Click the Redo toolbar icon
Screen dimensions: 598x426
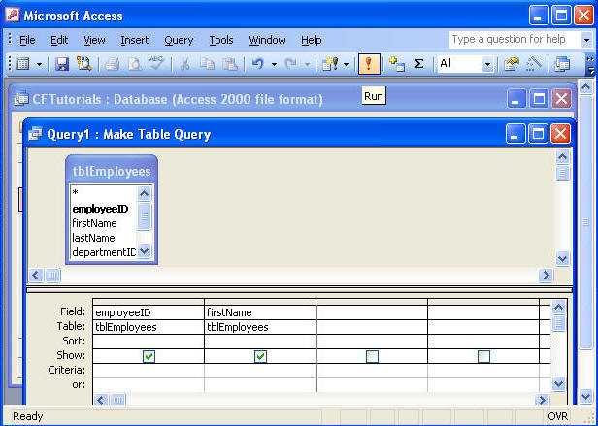[x=291, y=64]
